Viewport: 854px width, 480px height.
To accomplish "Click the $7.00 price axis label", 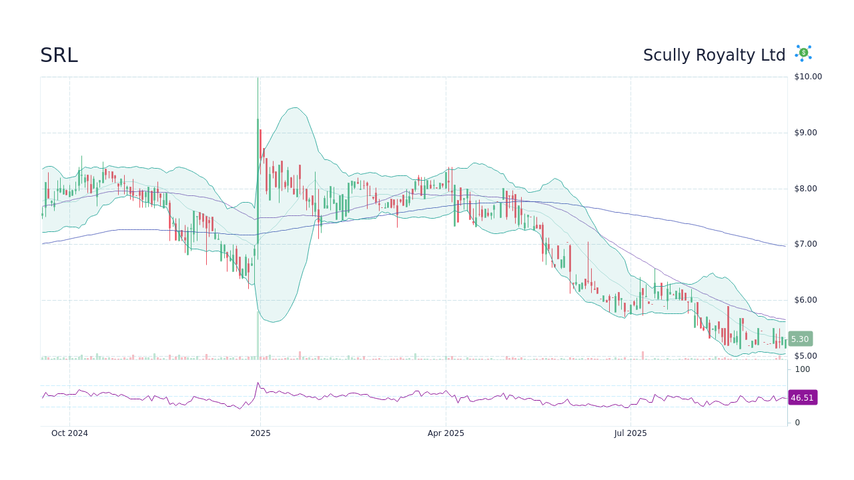I will (x=807, y=244).
